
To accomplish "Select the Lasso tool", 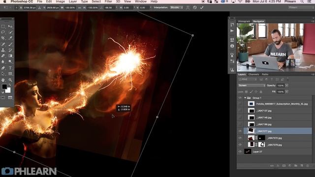I will point(3,32).
